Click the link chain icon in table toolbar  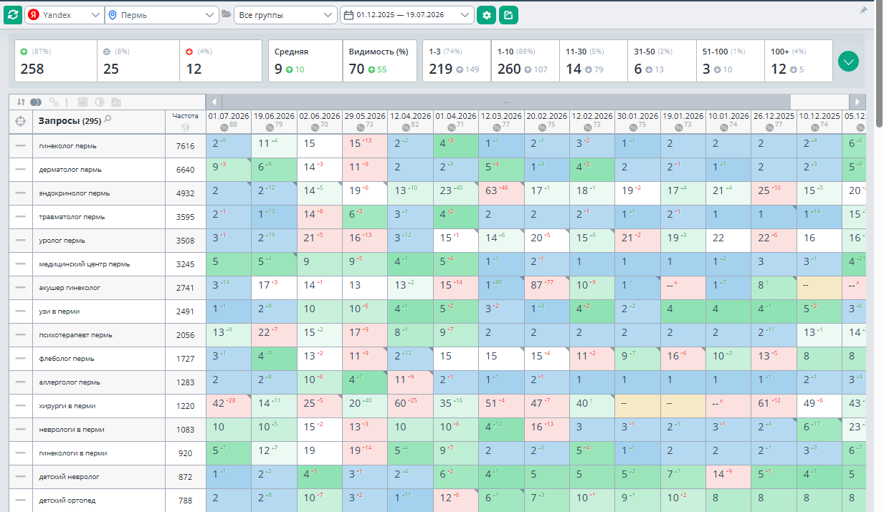coord(54,102)
